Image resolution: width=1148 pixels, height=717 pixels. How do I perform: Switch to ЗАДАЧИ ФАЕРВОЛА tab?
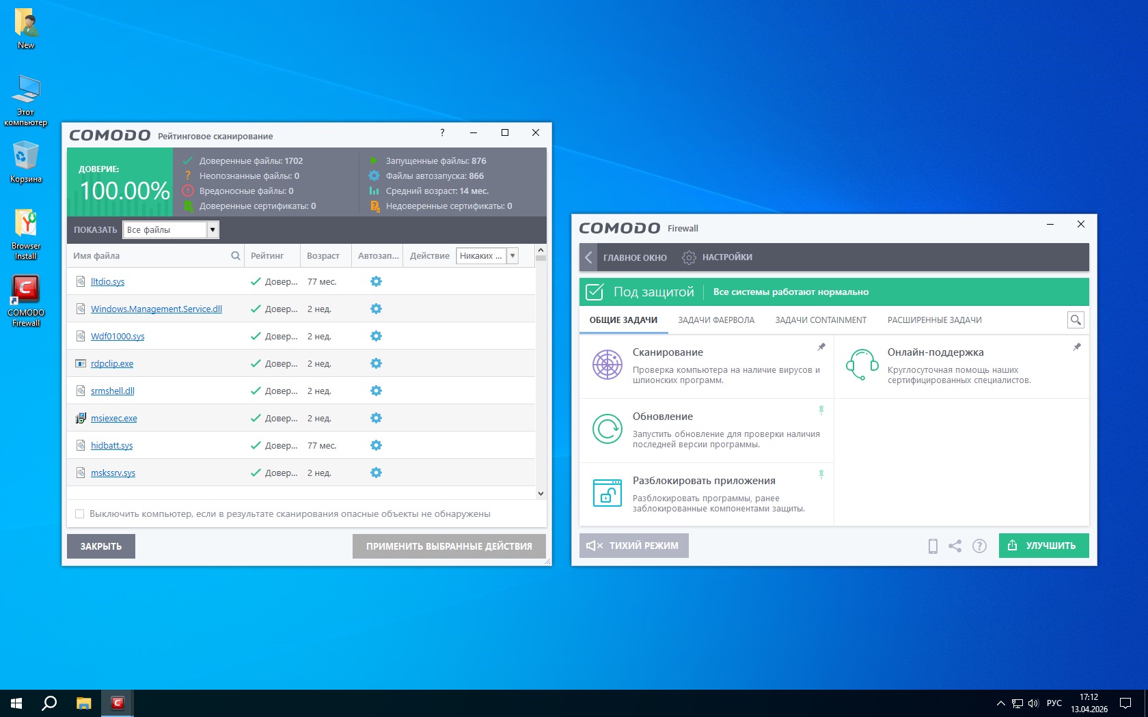(716, 320)
